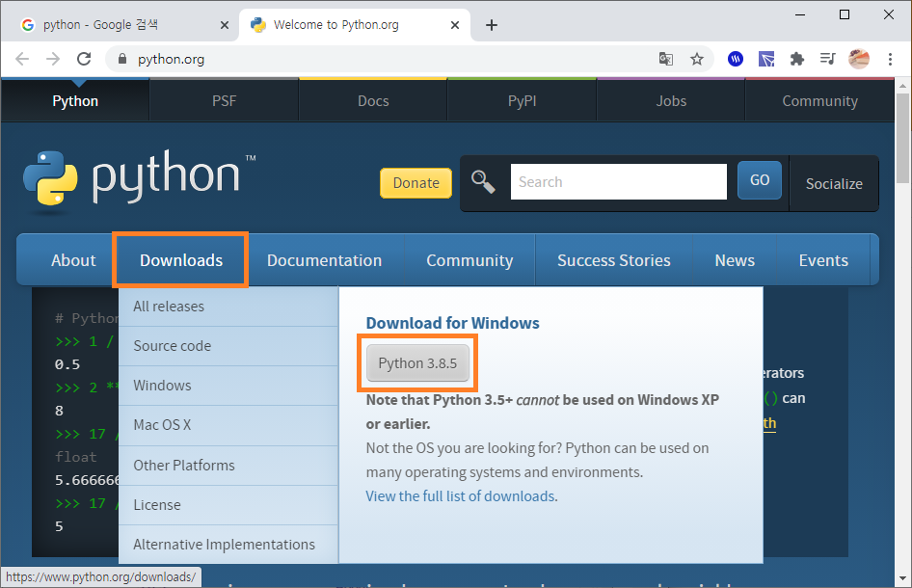The width and height of the screenshot is (912, 588).
Task: Select Windows in Downloads submenu
Action: point(228,386)
